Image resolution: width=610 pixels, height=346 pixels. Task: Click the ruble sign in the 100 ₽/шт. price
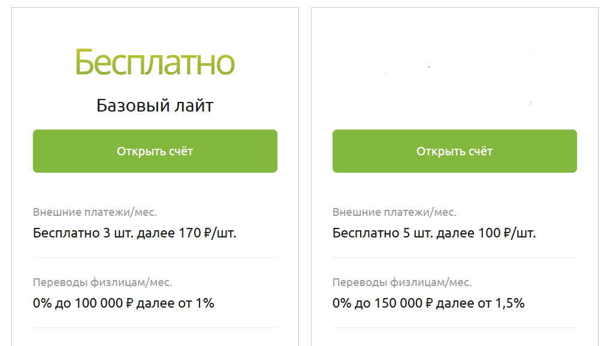click(x=507, y=233)
